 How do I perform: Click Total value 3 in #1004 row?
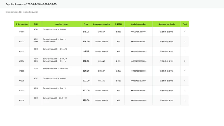pos(185,61)
